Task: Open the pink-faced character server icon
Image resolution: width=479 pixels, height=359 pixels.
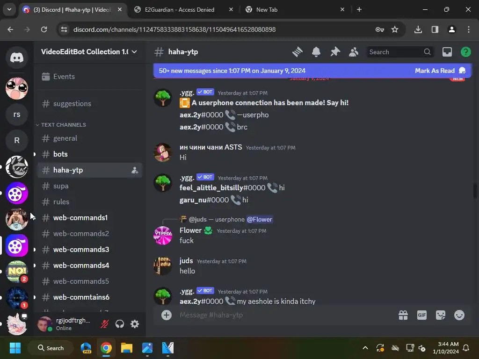Action: click(17, 88)
